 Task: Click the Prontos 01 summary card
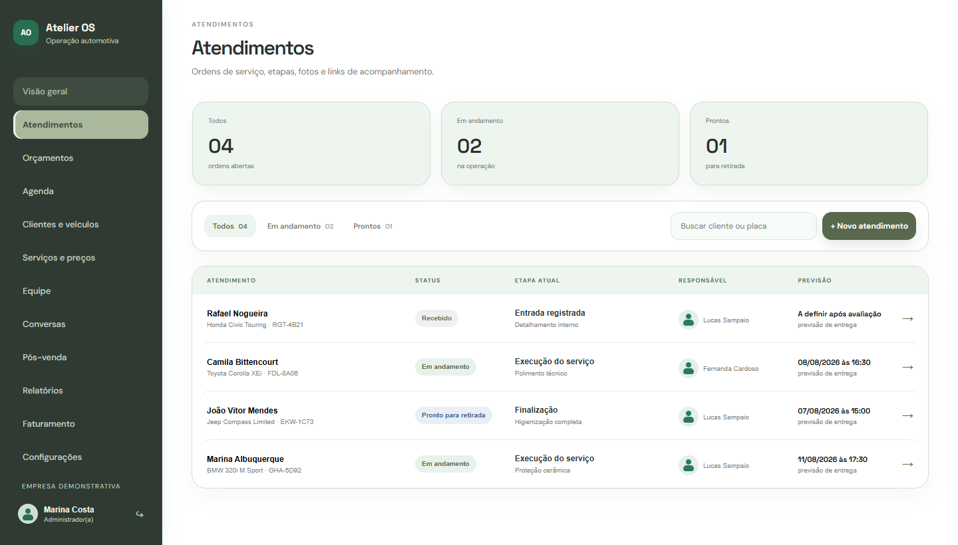809,144
